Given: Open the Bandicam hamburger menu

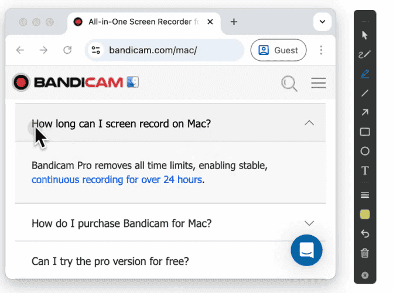Looking at the screenshot, I should click(x=318, y=83).
